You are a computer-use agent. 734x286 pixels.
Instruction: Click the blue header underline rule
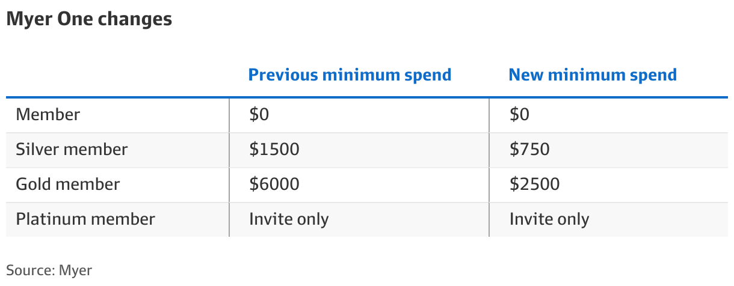[x=367, y=97]
